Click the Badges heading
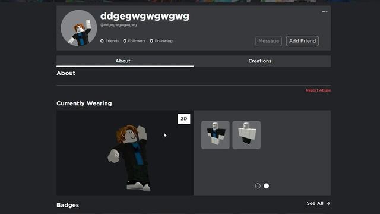The image size is (380, 214). [x=68, y=205]
